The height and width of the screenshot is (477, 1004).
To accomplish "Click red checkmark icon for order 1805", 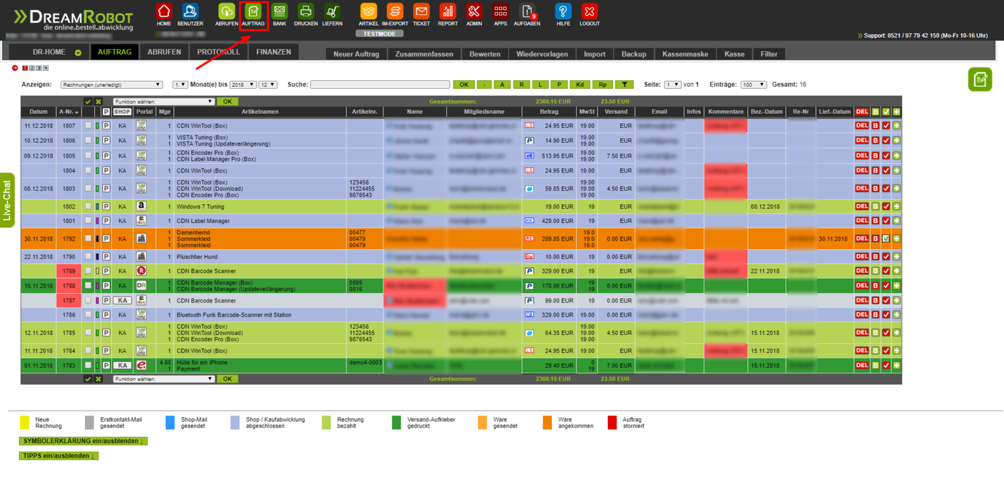I will pos(886,156).
